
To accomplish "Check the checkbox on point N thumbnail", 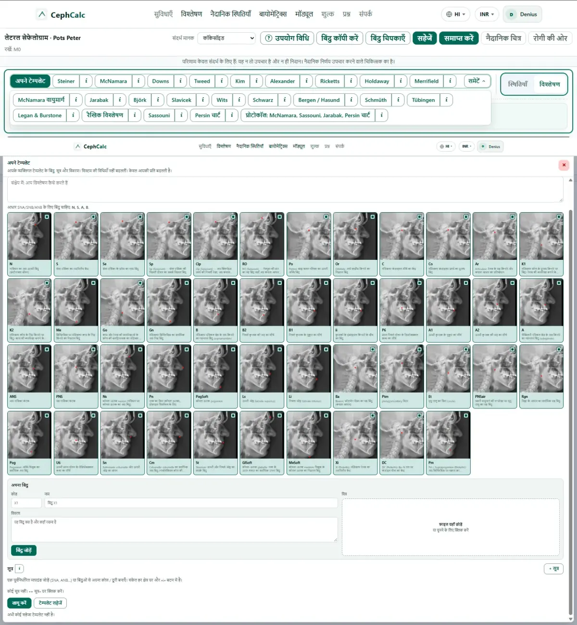I will pos(47,217).
